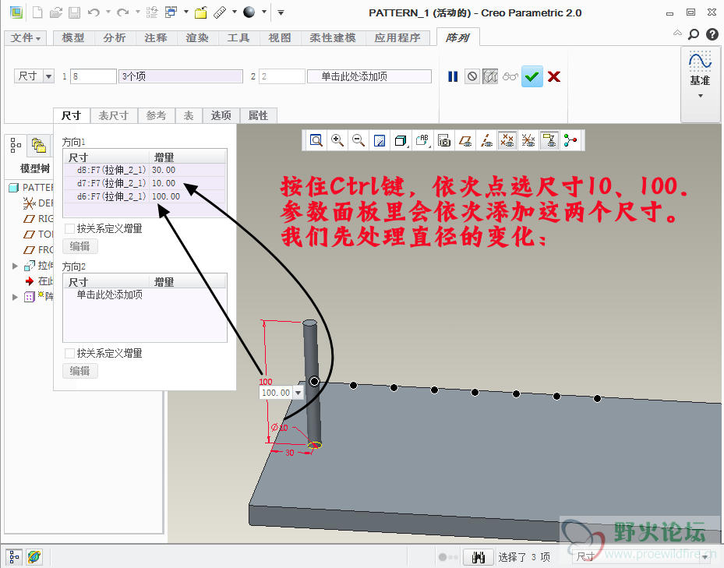
Task: Open the 模型 ribbon tab
Action: (73, 38)
